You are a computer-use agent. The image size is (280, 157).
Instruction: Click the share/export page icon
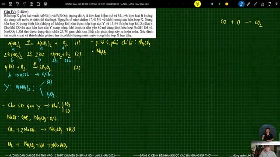click(x=31, y=4)
